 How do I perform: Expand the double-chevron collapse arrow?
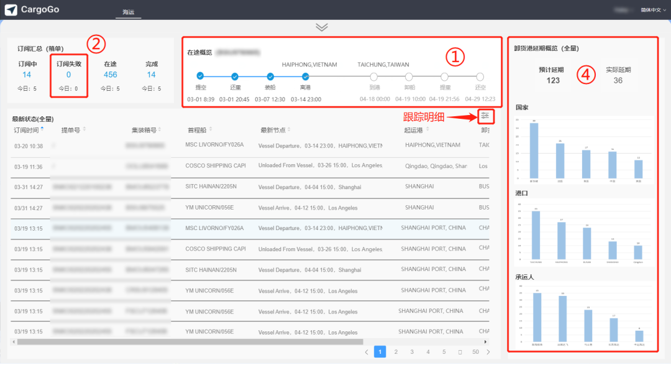pyautogui.click(x=322, y=27)
